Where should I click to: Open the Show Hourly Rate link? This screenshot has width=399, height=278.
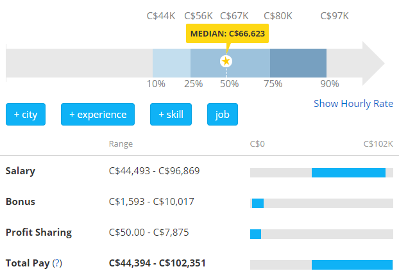pyautogui.click(x=353, y=104)
